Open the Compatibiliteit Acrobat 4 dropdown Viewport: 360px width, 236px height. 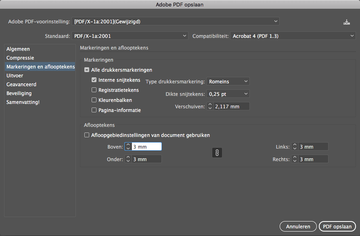tap(293, 36)
